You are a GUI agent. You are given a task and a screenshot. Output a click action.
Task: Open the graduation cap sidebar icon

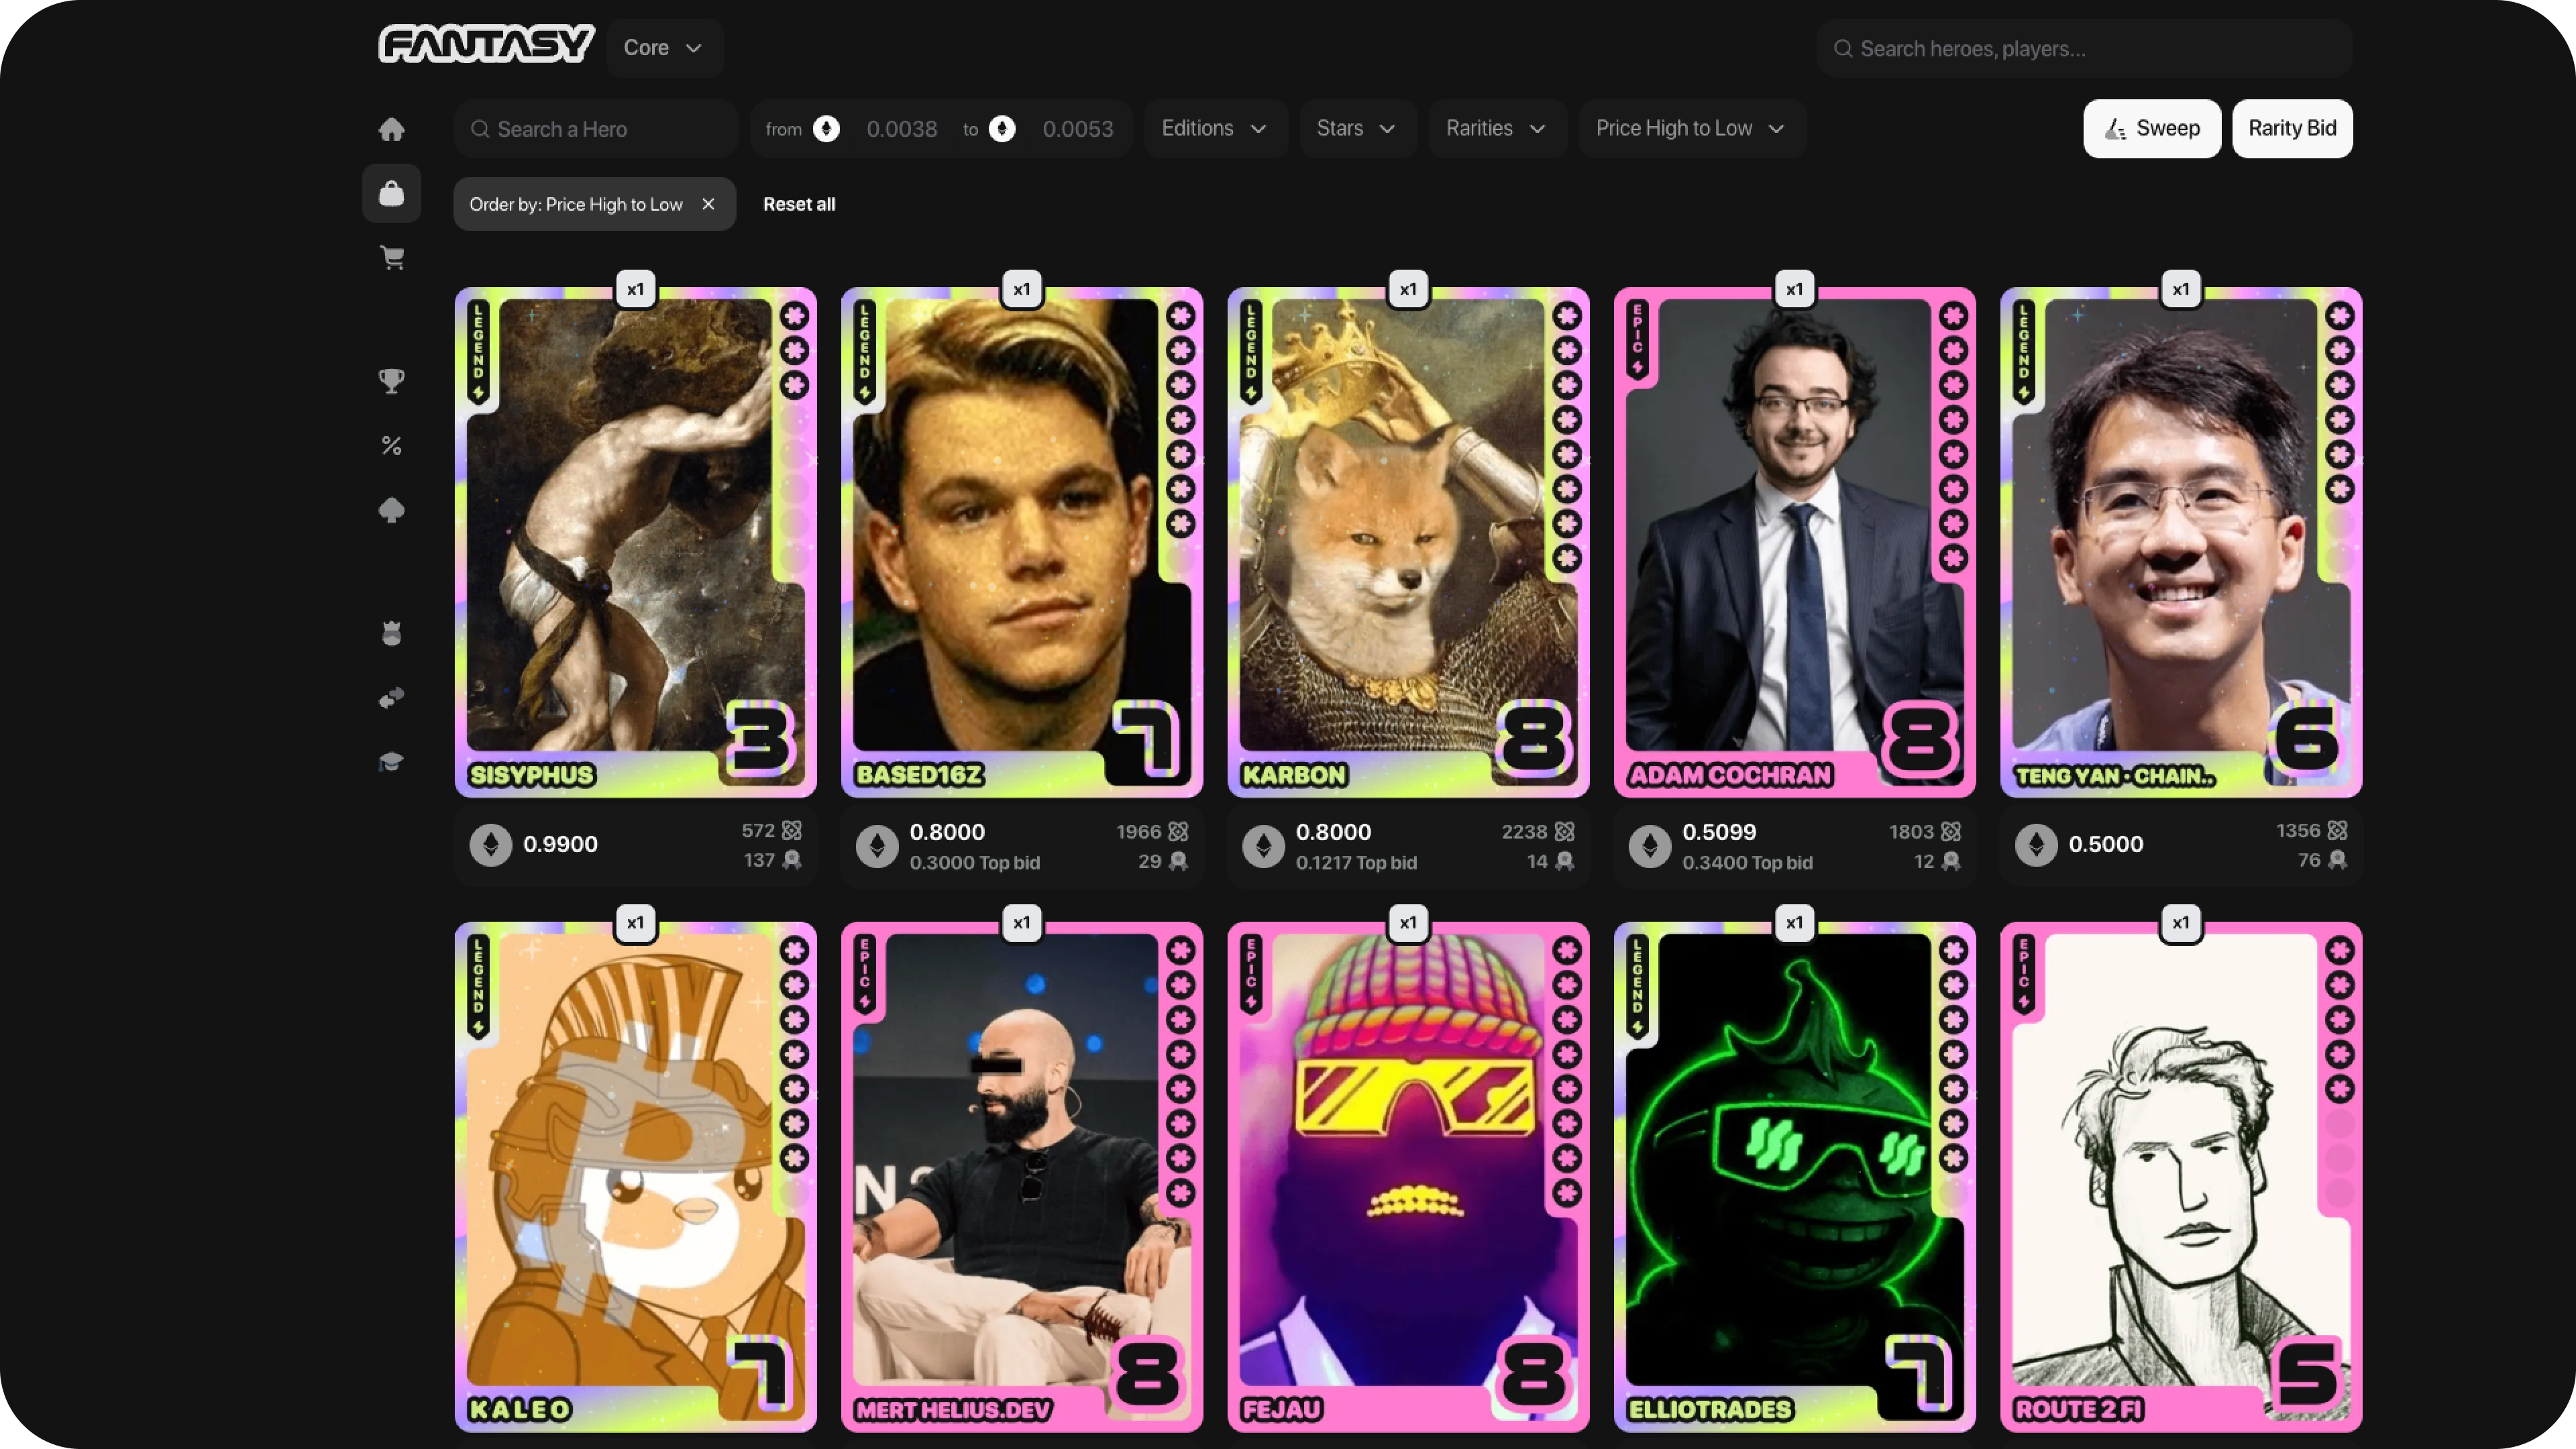(391, 762)
